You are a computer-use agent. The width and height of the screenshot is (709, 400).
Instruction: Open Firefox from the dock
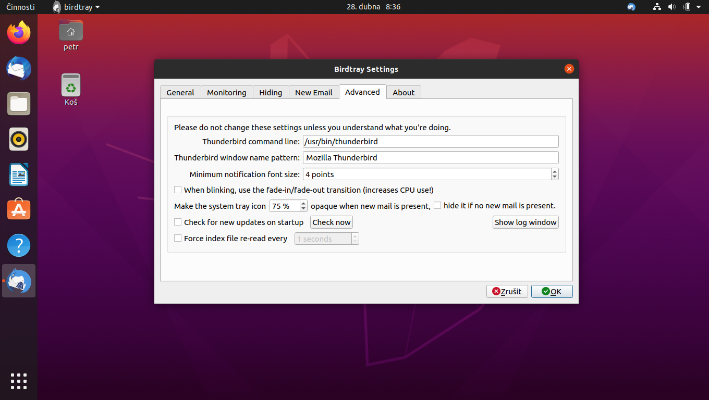coord(19,33)
